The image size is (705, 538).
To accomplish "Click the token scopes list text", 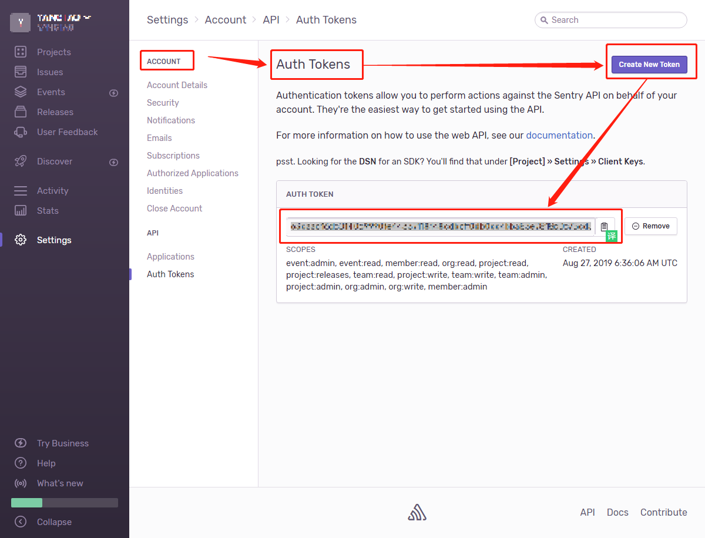I will (x=417, y=275).
